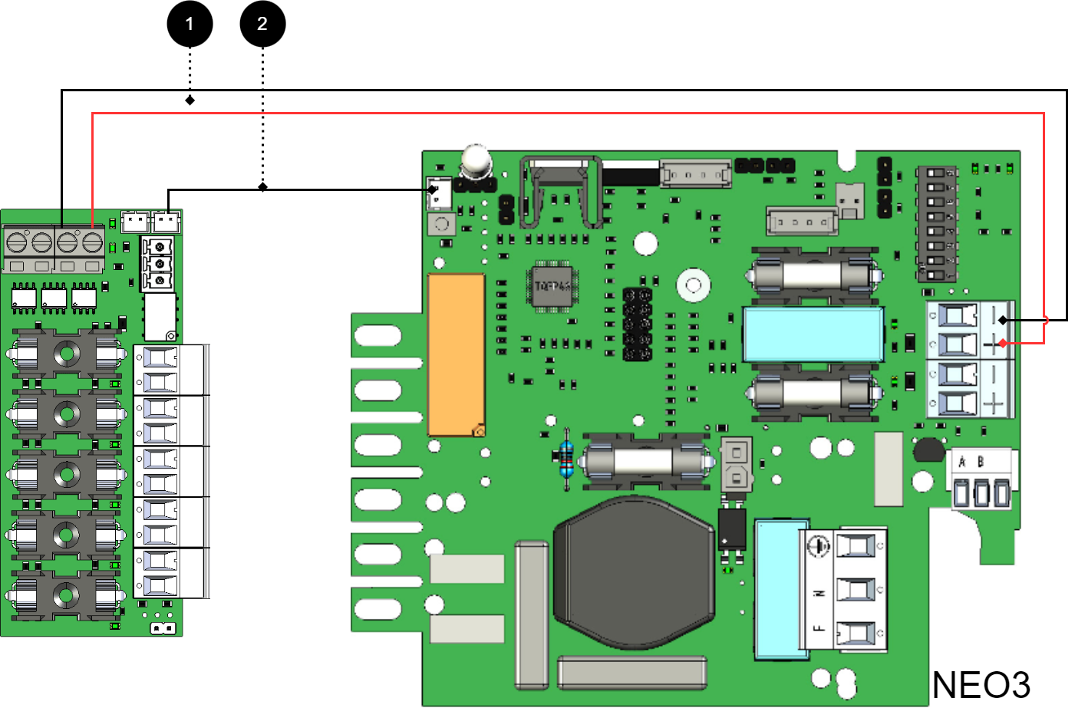Click the round buzzer at top of board
This screenshot has height=708, width=1075.
click(x=476, y=161)
